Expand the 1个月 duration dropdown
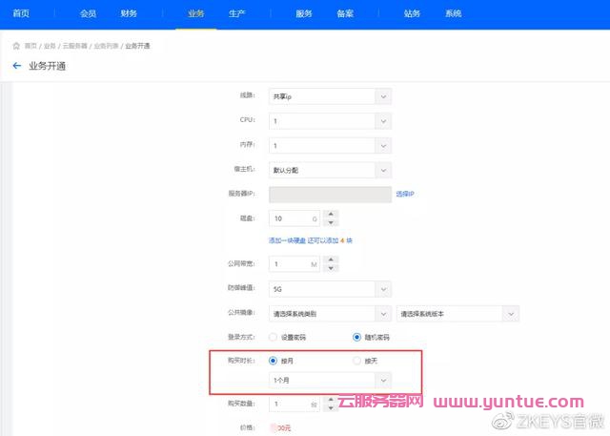This screenshot has height=436, width=610. pyautogui.click(x=330, y=381)
